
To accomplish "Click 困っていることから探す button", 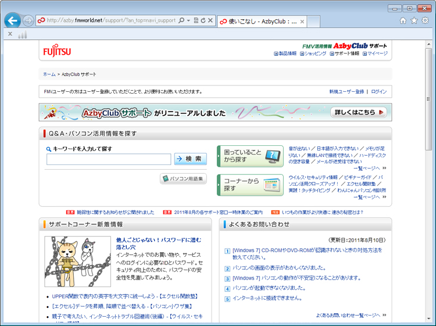I will pos(250,156).
